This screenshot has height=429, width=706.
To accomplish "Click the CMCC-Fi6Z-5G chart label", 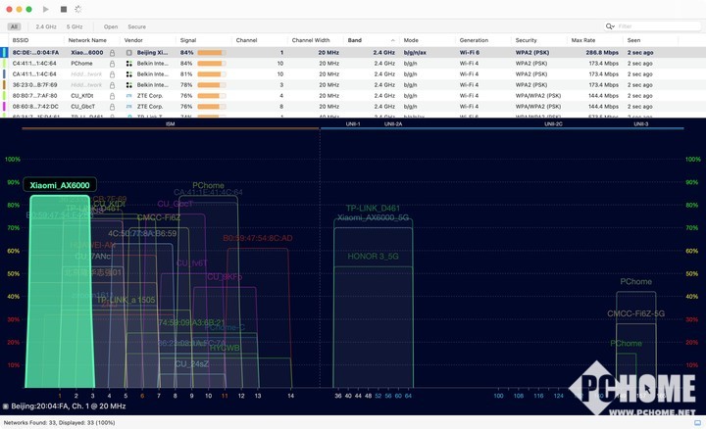I will (x=635, y=313).
